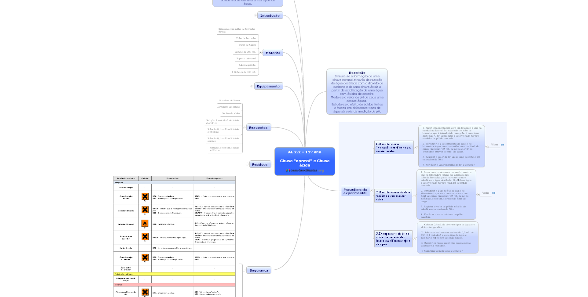This screenshot has width=588, height=297.
Task: Collapse the Video child of step 2 notes
Action: [478, 193]
